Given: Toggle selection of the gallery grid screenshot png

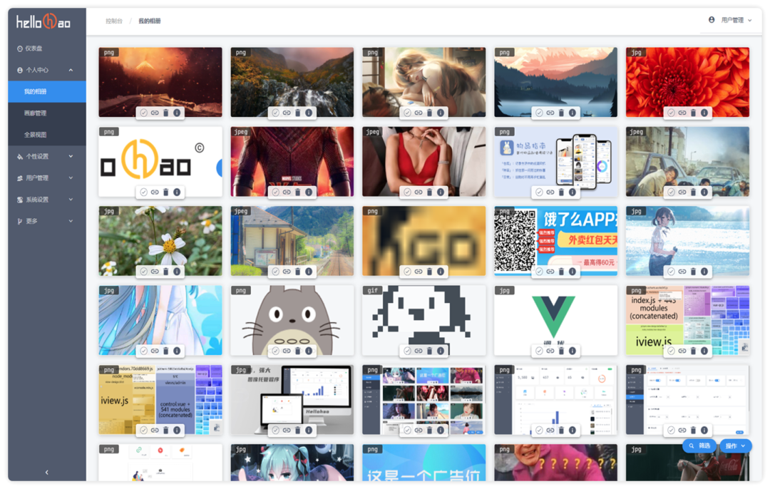Looking at the screenshot, I should [x=407, y=430].
